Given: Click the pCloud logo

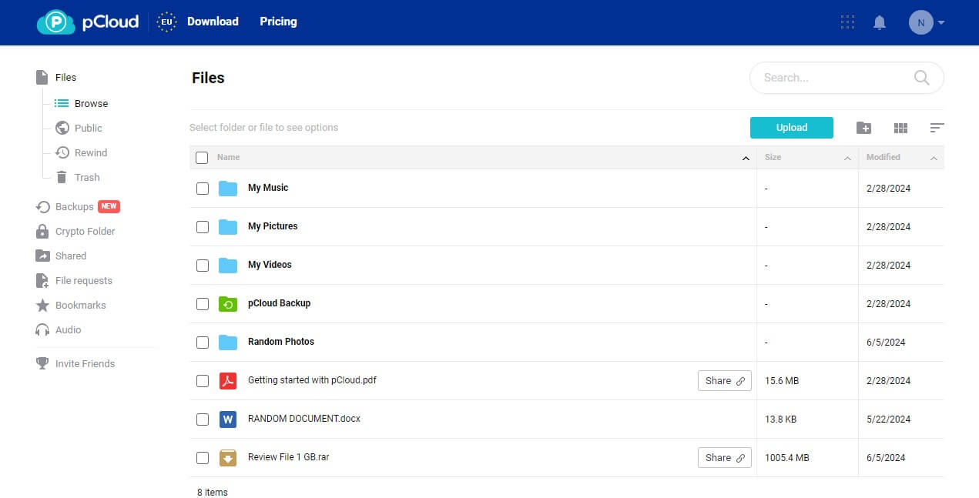Looking at the screenshot, I should [x=88, y=22].
